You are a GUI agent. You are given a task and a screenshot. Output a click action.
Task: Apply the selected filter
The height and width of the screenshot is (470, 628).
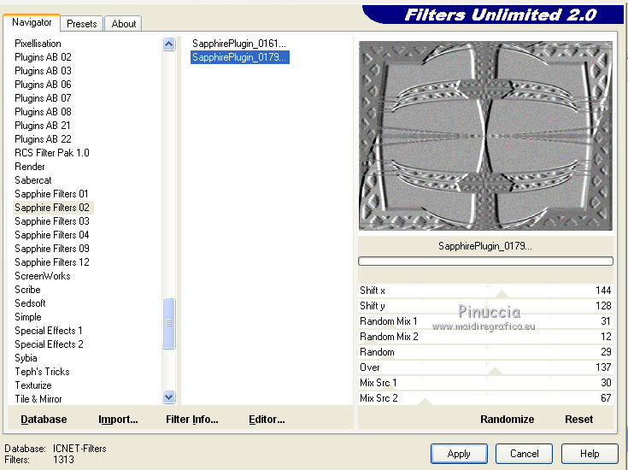point(459,454)
